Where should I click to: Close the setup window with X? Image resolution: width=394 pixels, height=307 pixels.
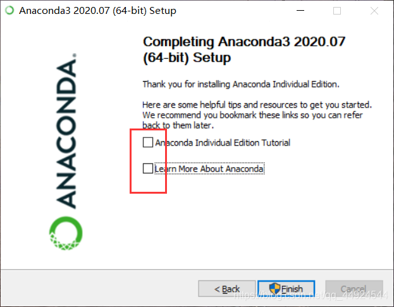(374, 11)
